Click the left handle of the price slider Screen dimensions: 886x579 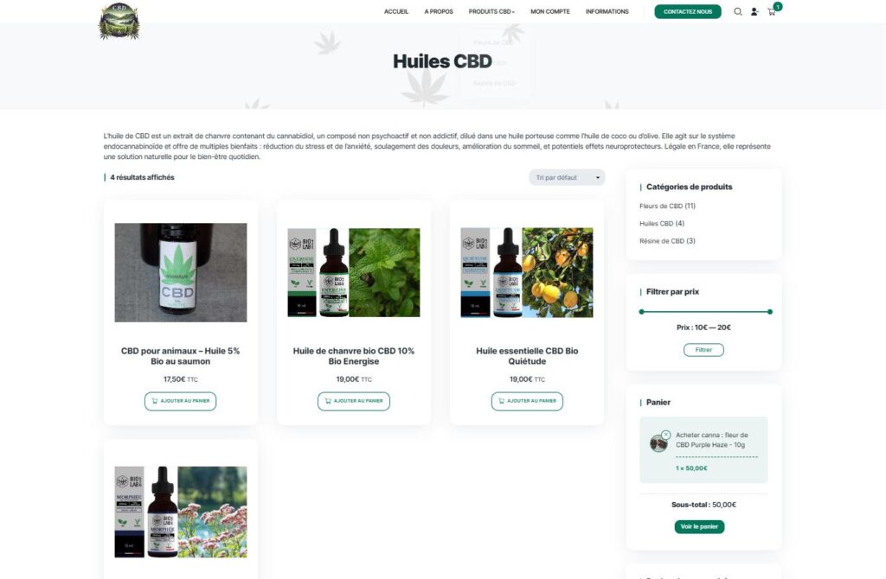pos(641,311)
